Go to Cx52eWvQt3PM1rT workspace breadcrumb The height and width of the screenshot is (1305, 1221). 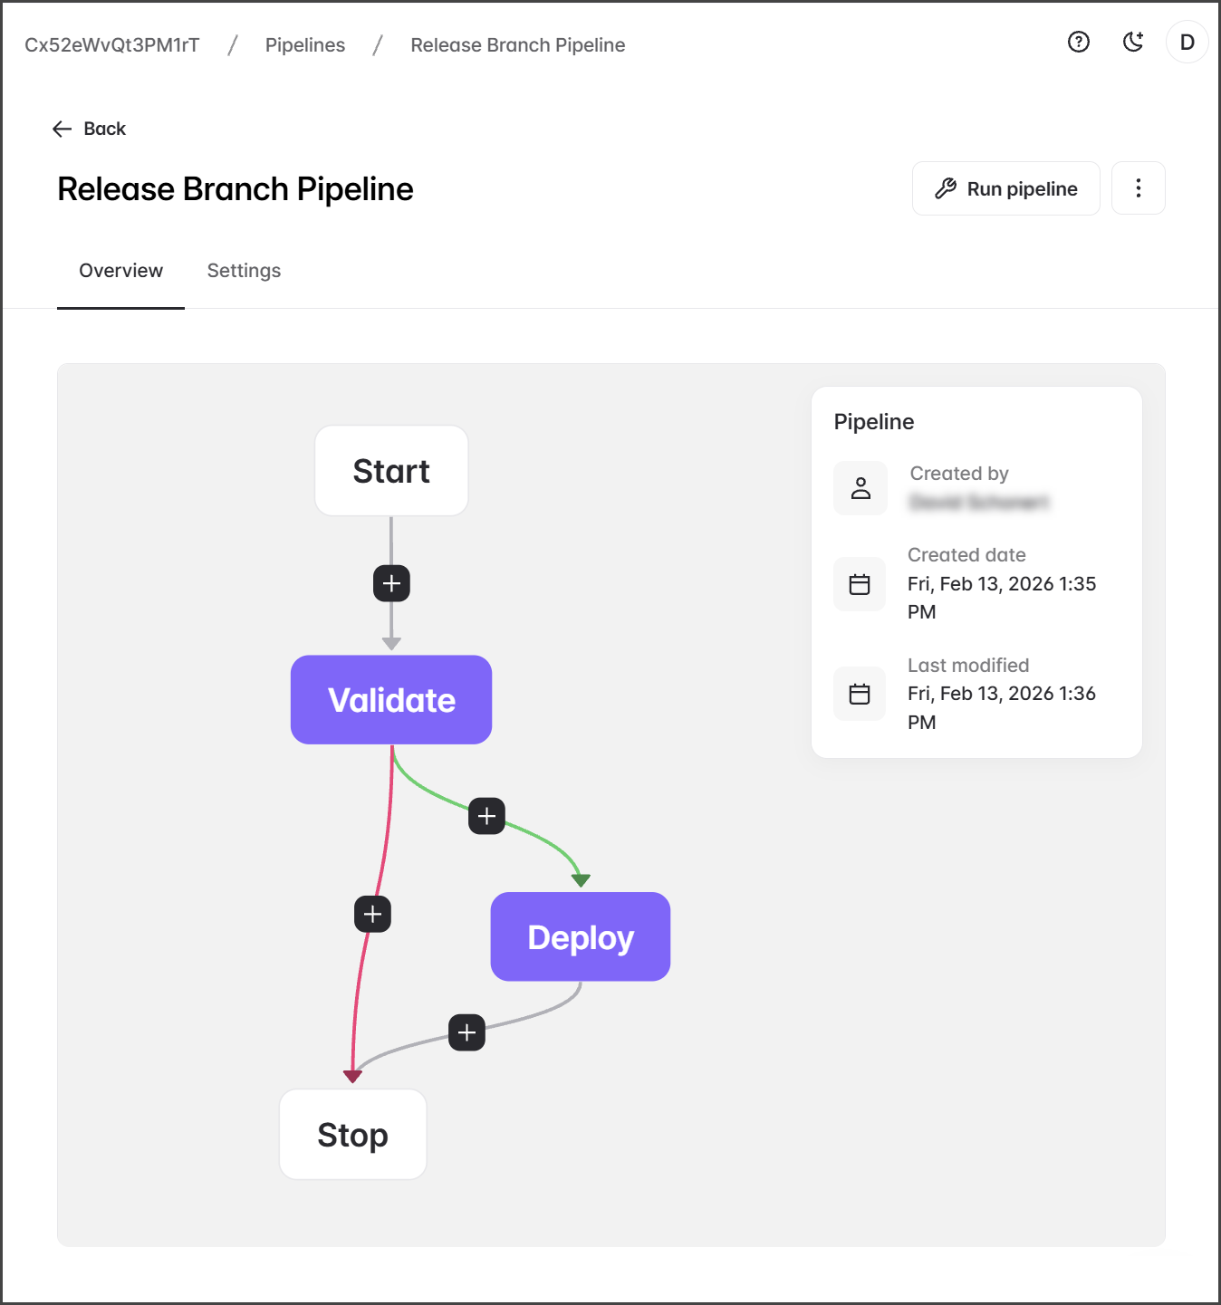[112, 45]
